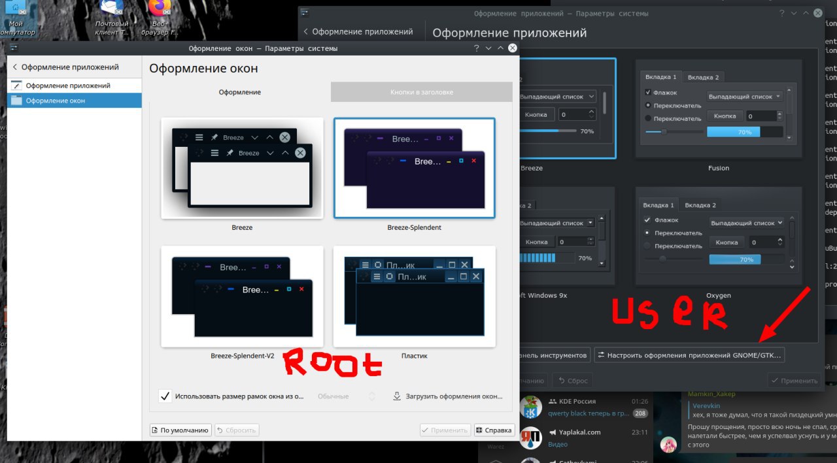This screenshot has width=837, height=463.
Task: Click spinbox arrows in Fusion preview
Action: pos(779,116)
